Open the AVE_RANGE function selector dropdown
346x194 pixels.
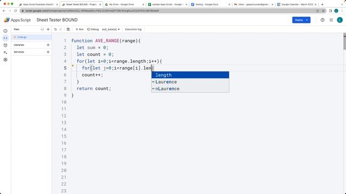point(111,29)
